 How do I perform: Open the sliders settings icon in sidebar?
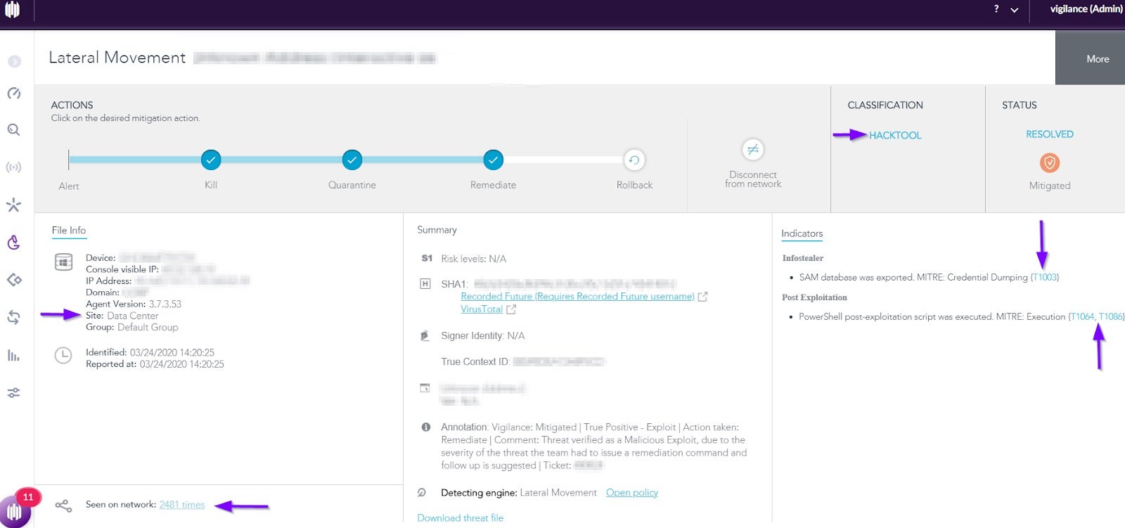tap(14, 393)
